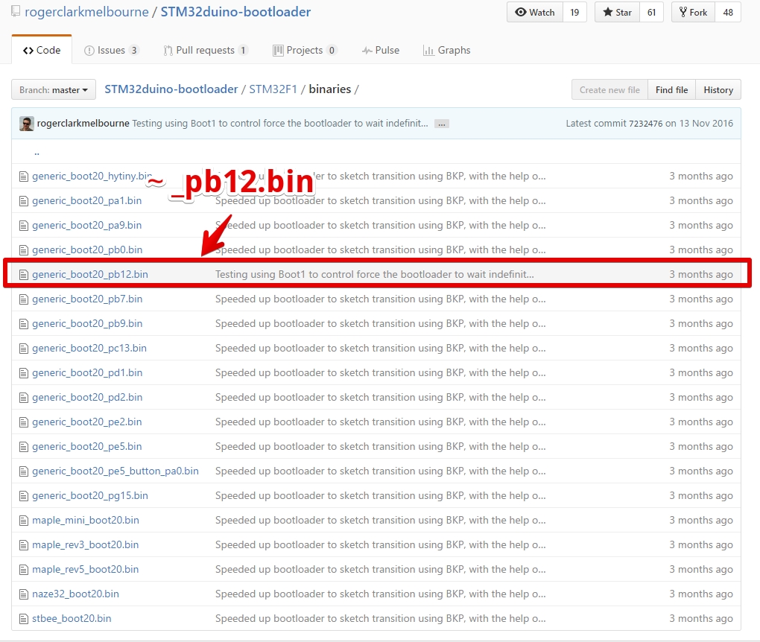The height and width of the screenshot is (642, 760).
Task: Open file generic_boot20_pe5_button_pa0.bin
Action: pos(115,471)
